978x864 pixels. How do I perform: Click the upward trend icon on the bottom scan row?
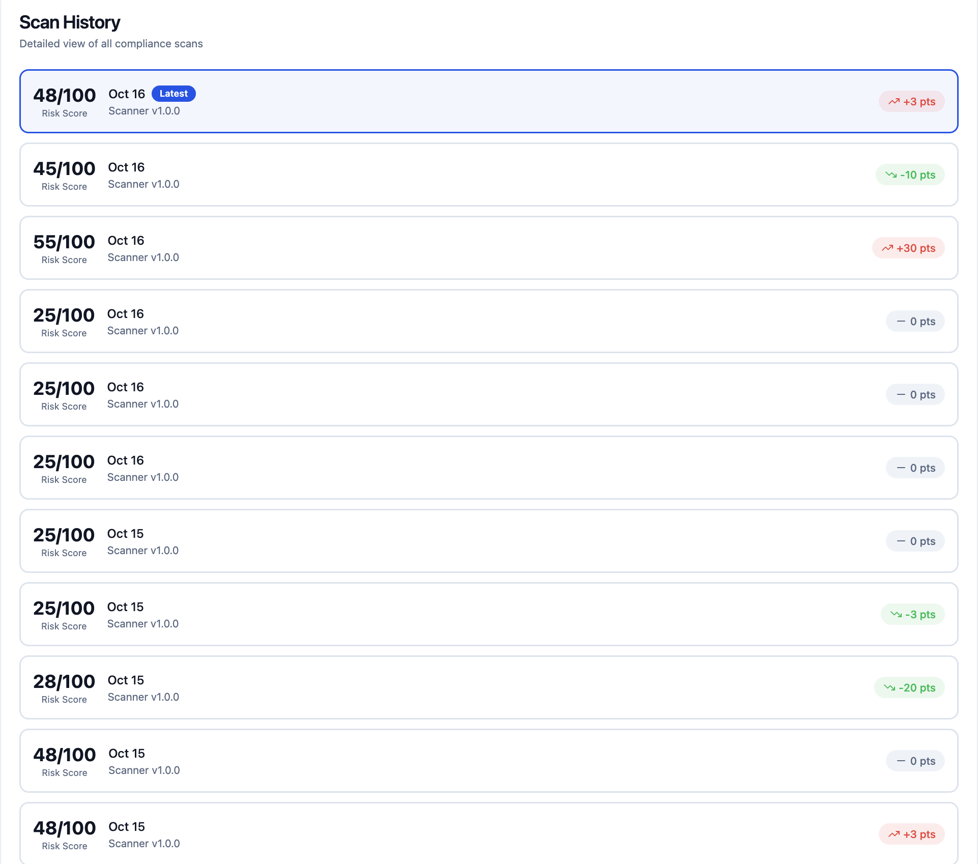point(894,834)
